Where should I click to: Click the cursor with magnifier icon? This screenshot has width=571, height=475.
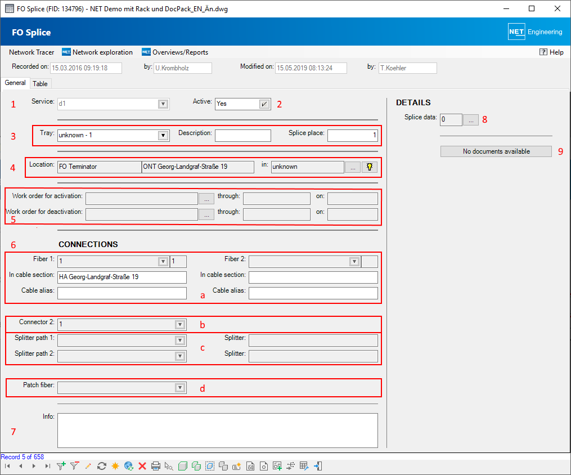click(169, 466)
